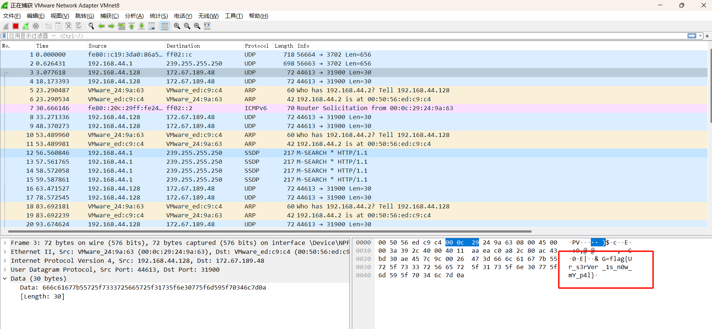
Task: Select packet 5 ARP Who has row
Action: click(x=354, y=90)
